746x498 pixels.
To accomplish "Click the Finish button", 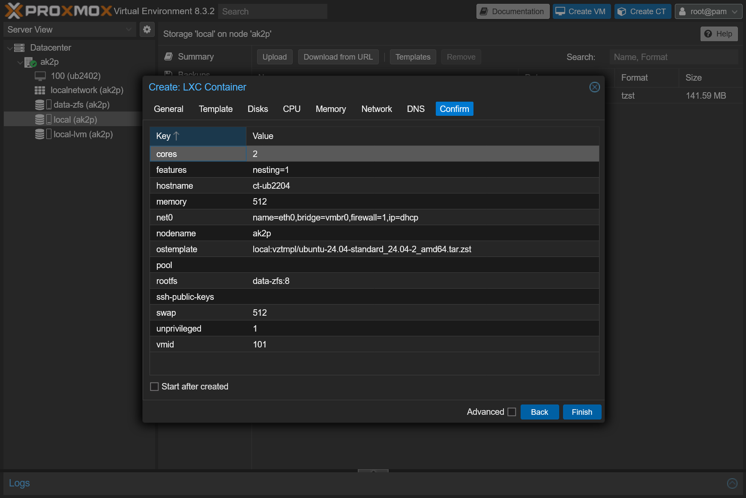I will coord(582,412).
